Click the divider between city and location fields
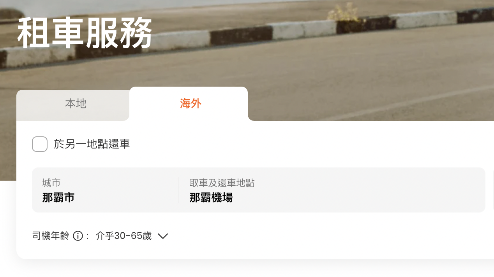 tap(179, 190)
